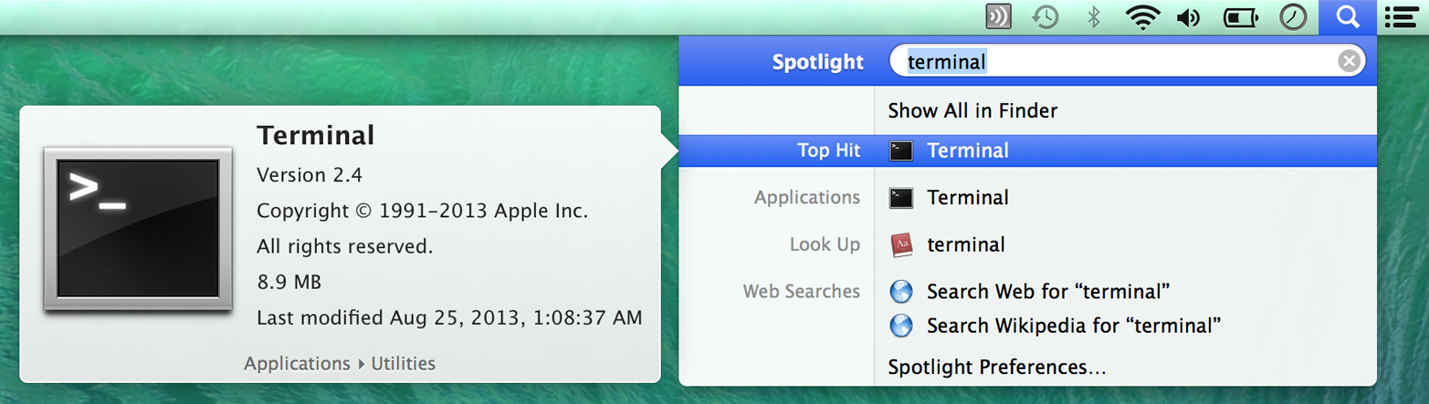The width and height of the screenshot is (1429, 404).
Task: Click the Version 2.4 text
Action: (310, 175)
